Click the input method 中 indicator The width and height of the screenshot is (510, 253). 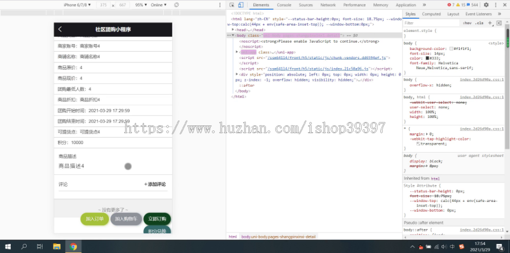(x=452, y=247)
